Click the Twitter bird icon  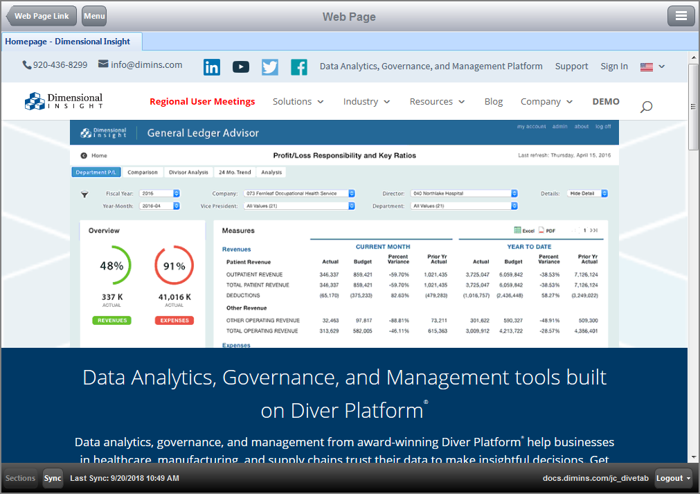[x=270, y=67]
